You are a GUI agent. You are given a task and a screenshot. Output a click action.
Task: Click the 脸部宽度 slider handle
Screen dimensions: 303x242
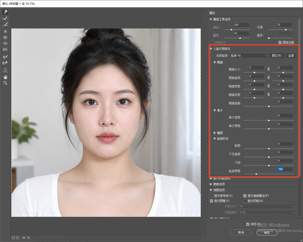(x=256, y=174)
